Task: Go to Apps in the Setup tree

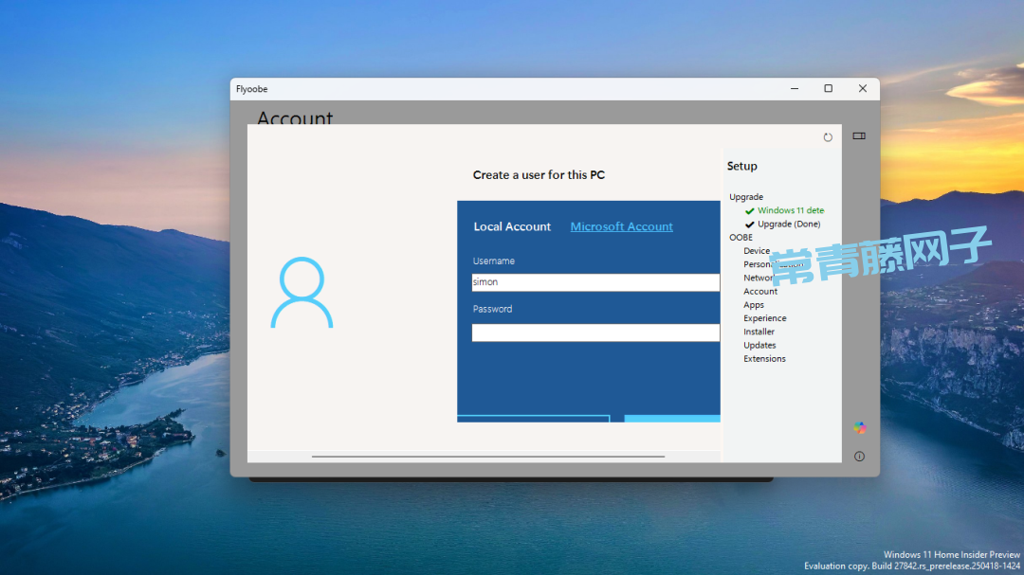Action: pyautogui.click(x=754, y=305)
